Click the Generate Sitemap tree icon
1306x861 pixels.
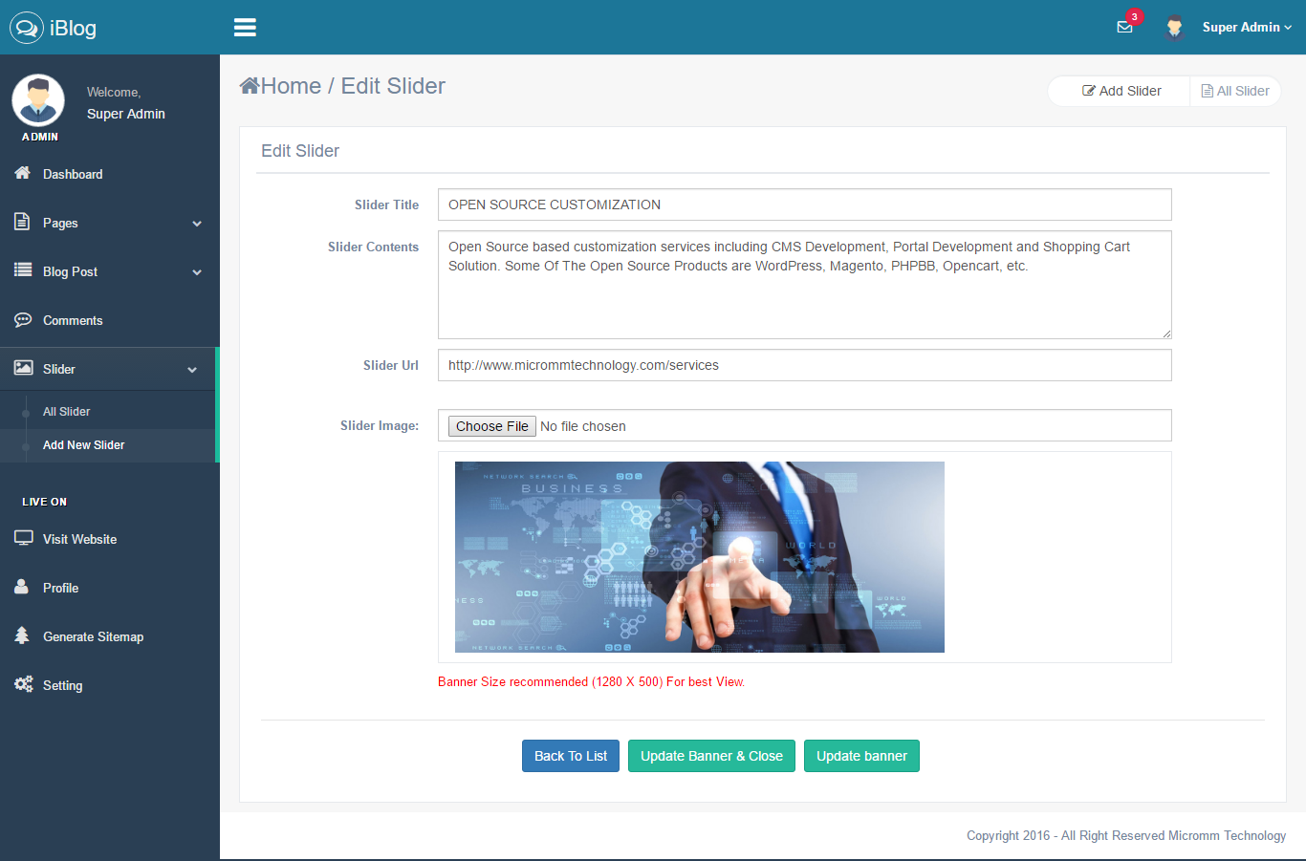pos(22,635)
